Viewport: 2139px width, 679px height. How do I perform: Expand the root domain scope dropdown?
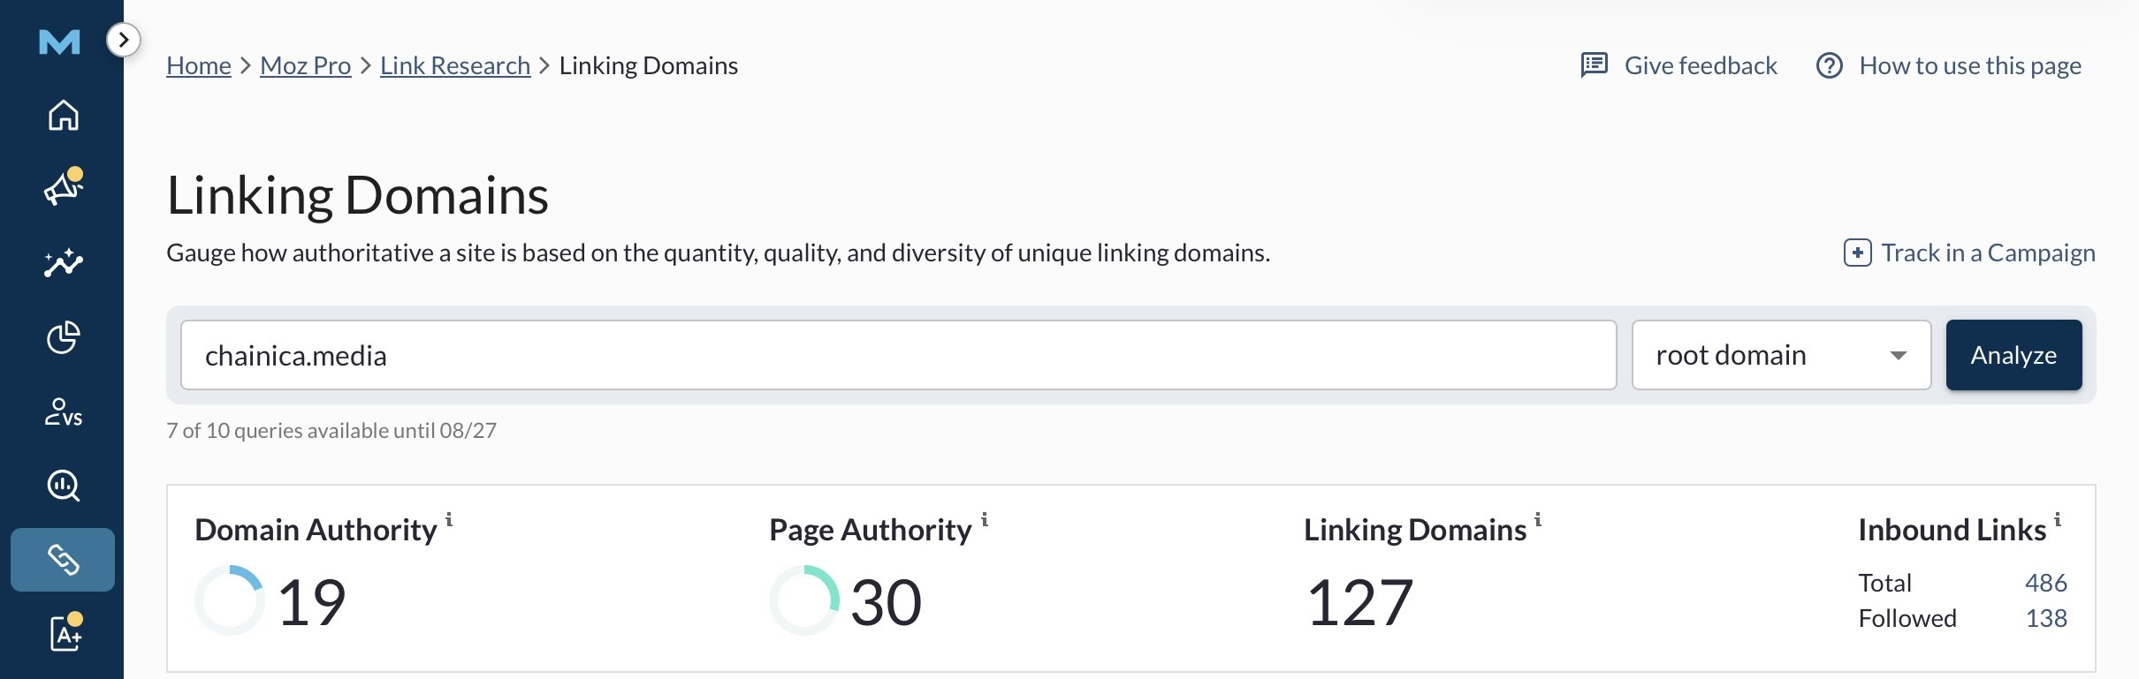1781,355
